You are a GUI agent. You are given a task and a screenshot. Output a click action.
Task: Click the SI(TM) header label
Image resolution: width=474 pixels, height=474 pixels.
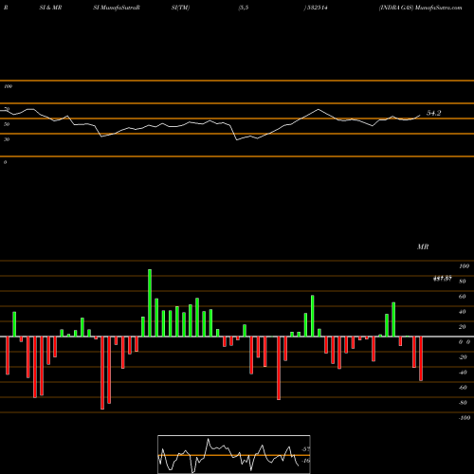click(x=180, y=8)
